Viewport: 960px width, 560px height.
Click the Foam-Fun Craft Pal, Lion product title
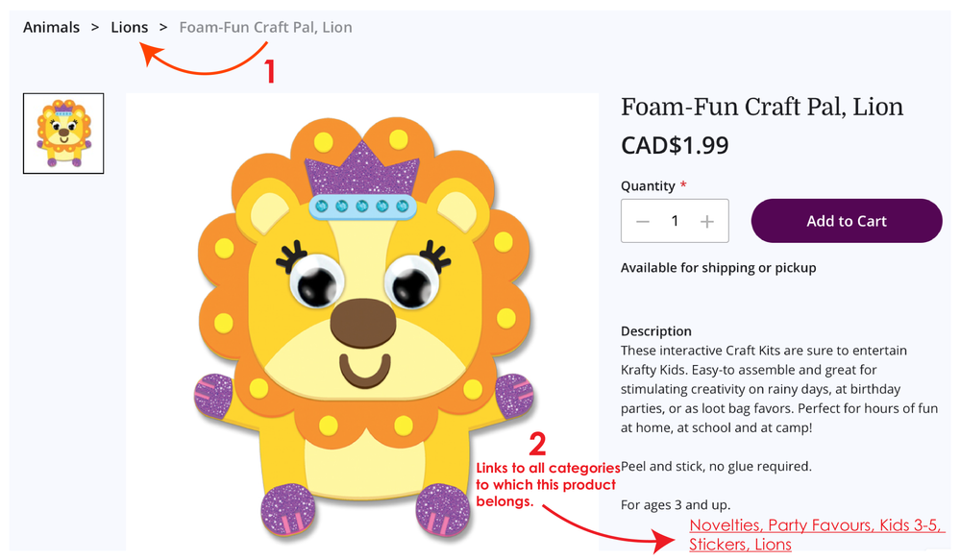pos(762,107)
